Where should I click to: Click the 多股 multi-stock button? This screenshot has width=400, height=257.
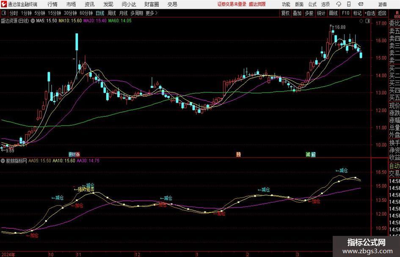coord(309,13)
